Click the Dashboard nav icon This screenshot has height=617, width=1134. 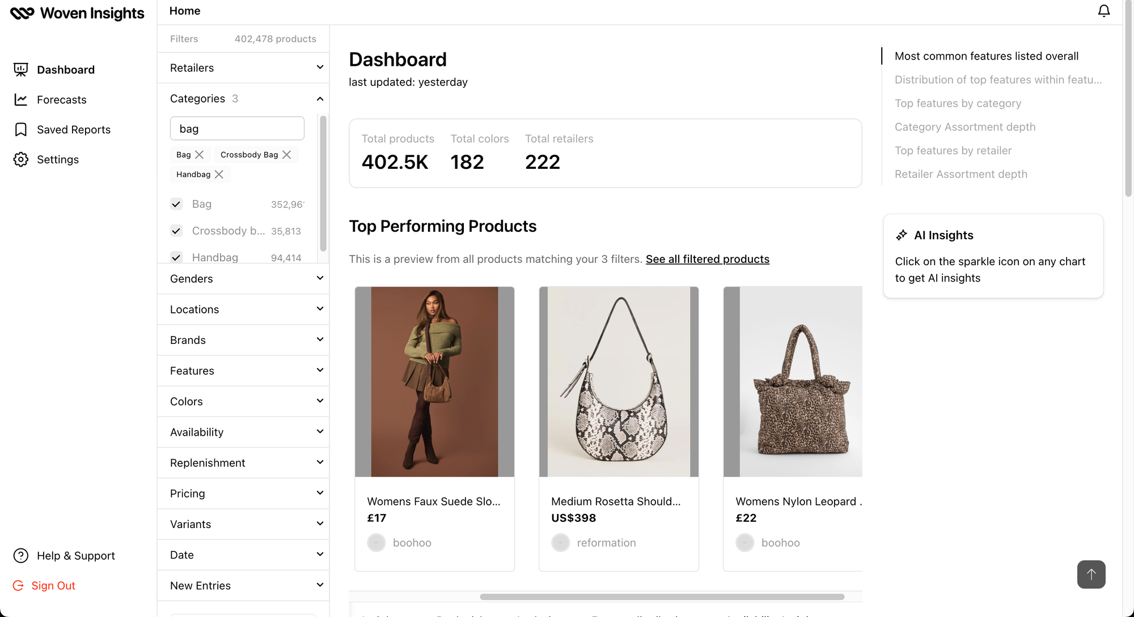20,69
